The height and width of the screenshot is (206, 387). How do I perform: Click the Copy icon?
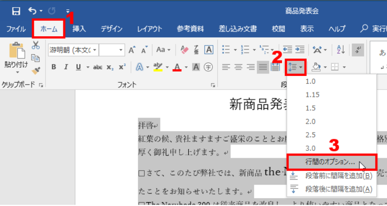(35, 58)
